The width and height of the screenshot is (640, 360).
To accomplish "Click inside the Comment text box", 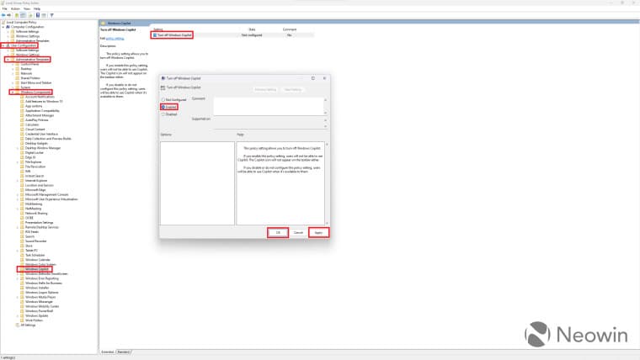I will [x=268, y=106].
